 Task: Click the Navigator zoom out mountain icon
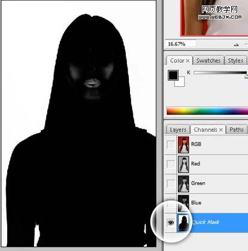tap(236, 45)
